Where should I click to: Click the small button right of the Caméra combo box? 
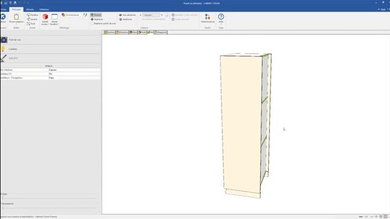pyautogui.click(x=166, y=15)
